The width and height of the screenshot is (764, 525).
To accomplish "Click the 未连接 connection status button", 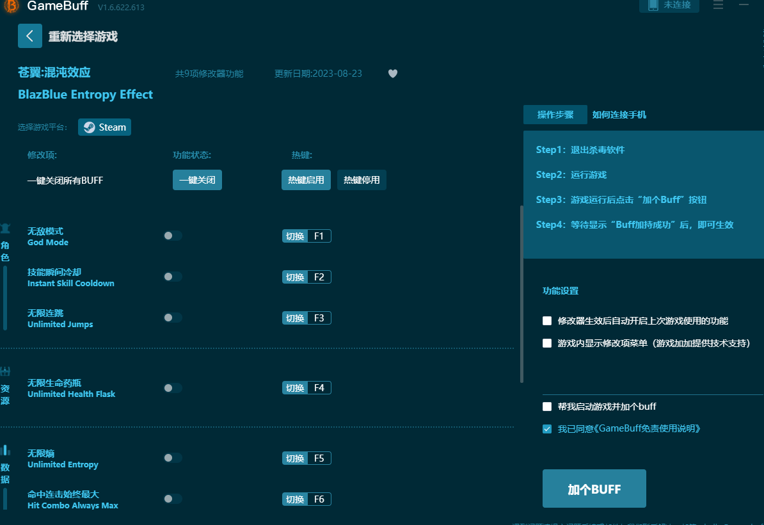I will pos(669,5).
